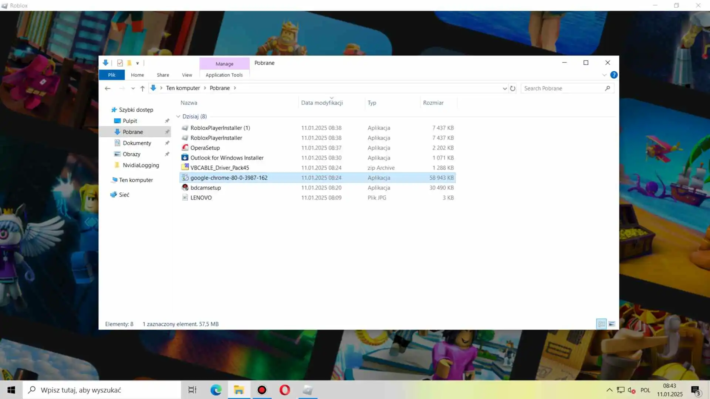
Task: Go back with the left arrow button
Action: (x=108, y=88)
